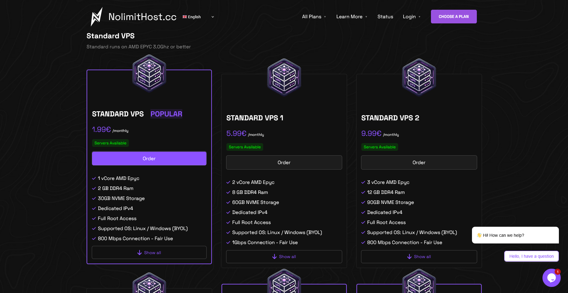Viewport: 568px width, 293px height.
Task: Click the UK flag language icon
Action: pos(184,17)
